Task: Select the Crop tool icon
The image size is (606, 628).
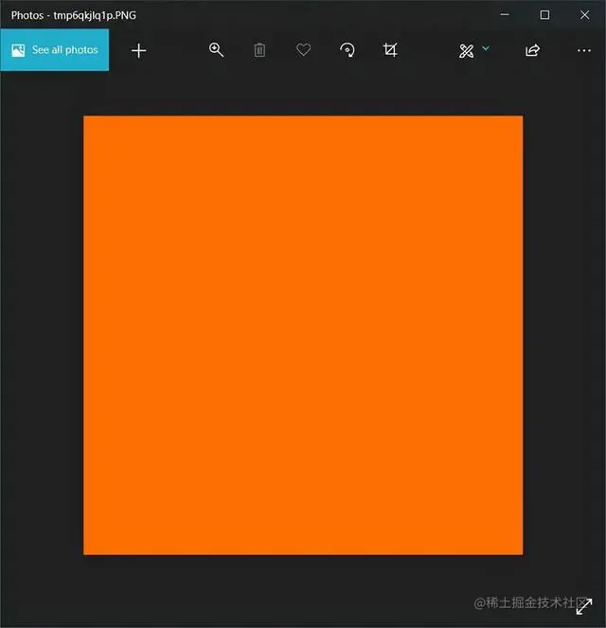Action: (x=390, y=50)
